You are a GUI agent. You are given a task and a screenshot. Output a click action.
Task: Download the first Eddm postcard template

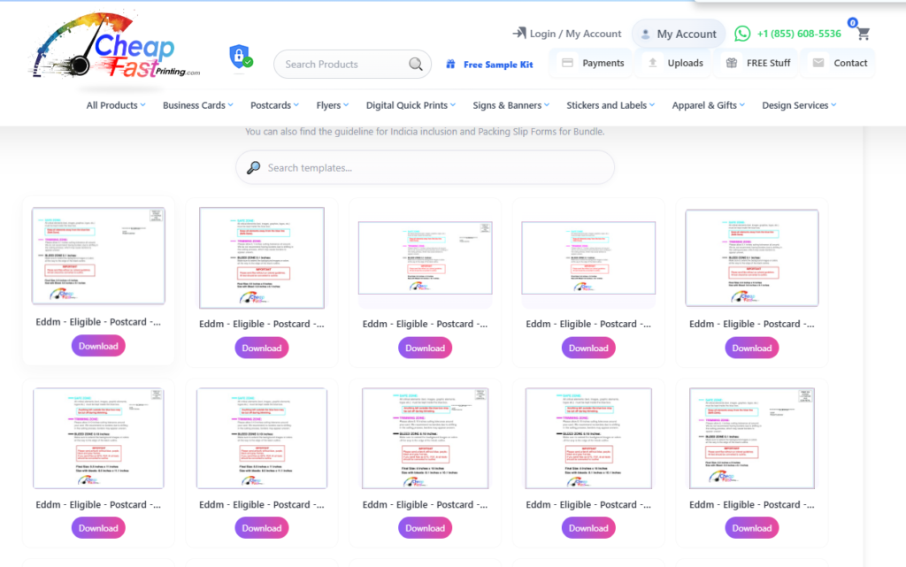[98, 346]
